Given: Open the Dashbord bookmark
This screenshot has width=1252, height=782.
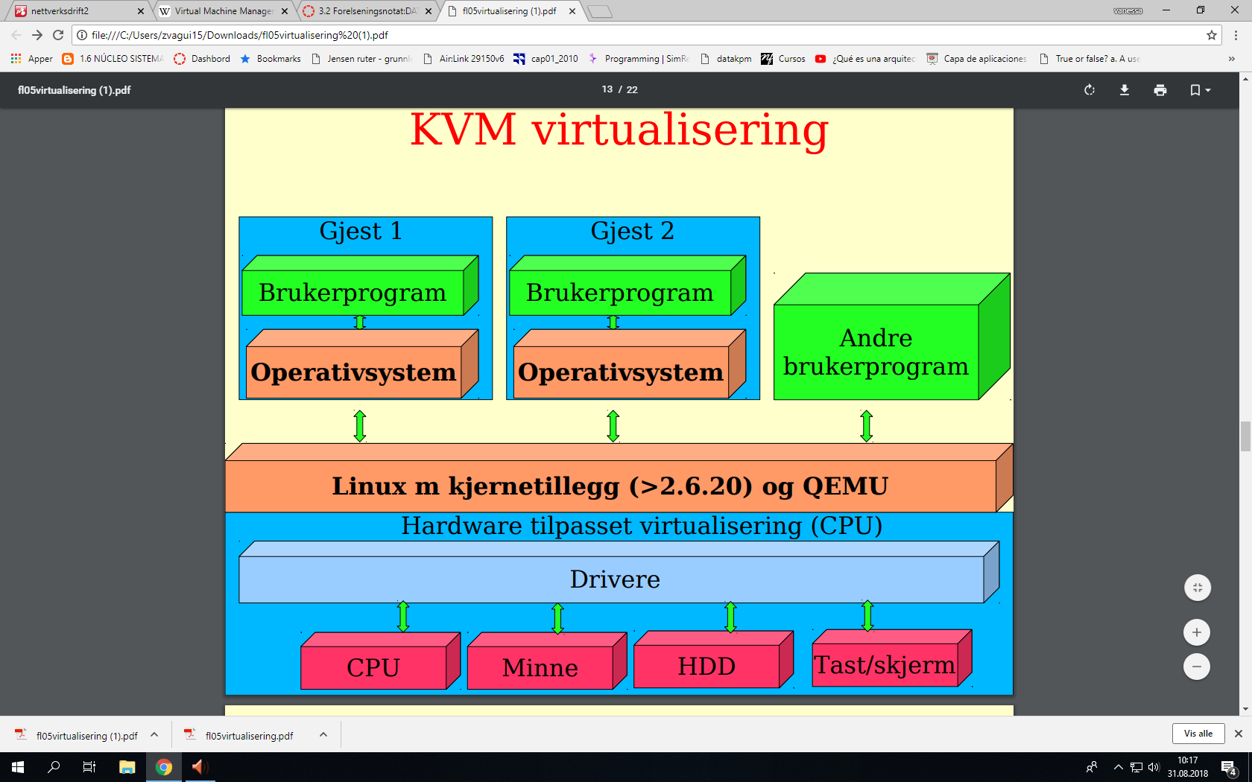Looking at the screenshot, I should coord(202,59).
